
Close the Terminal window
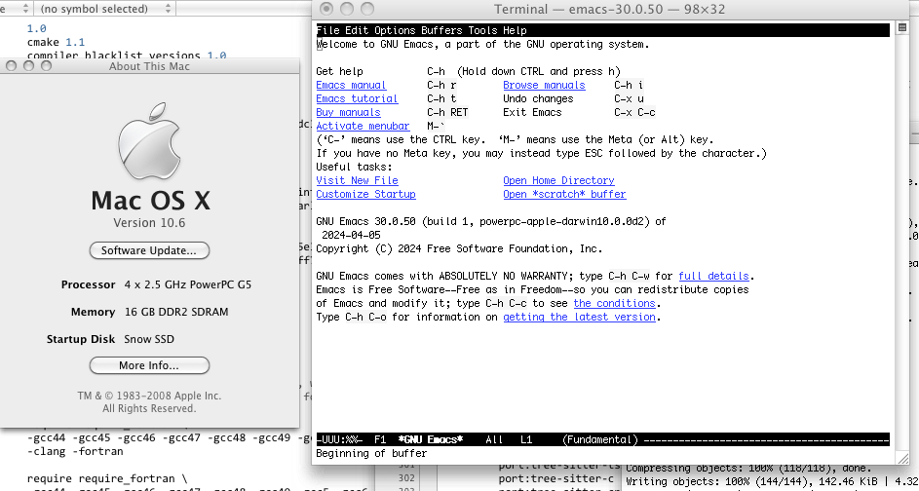(327, 9)
